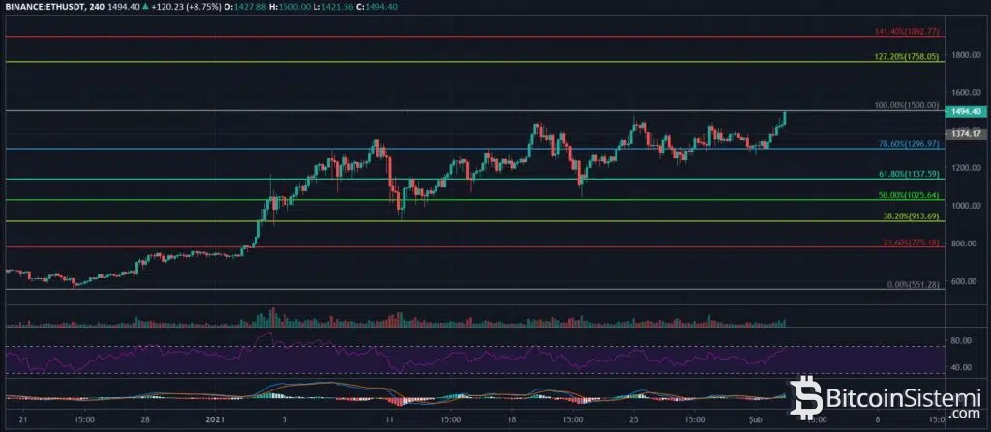Click the latest green candle near 1500

[x=784, y=118]
